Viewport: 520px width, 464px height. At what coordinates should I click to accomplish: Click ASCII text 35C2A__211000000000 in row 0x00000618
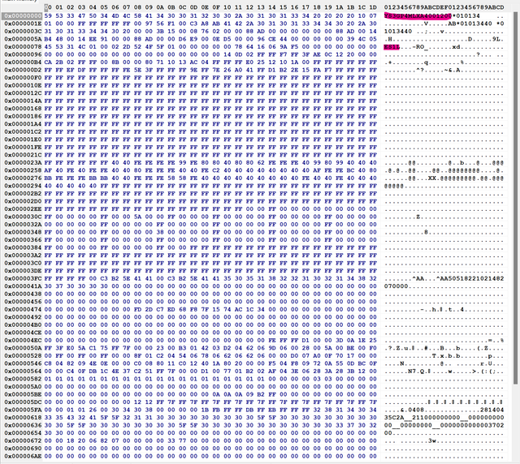point(422,418)
